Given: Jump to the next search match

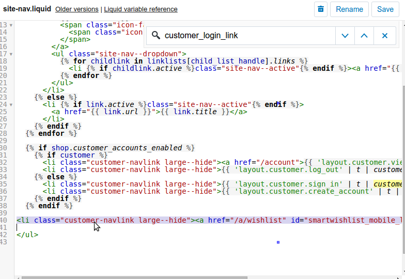Looking at the screenshot, I should [345, 36].
